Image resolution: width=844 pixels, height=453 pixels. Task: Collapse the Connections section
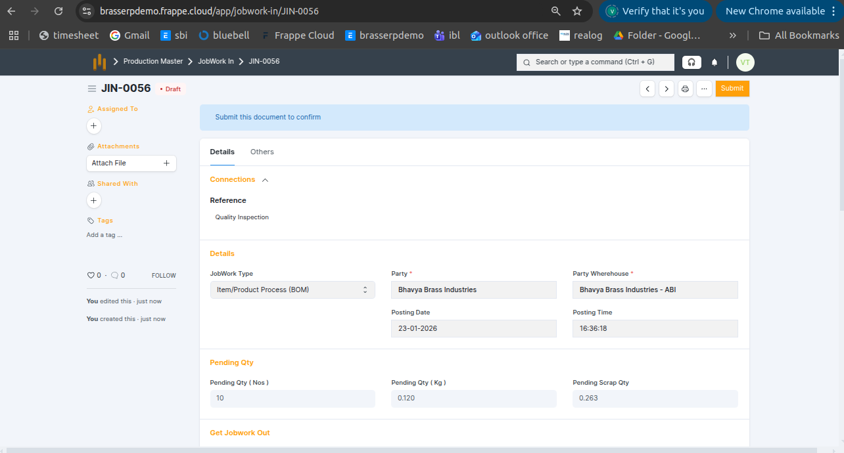pyautogui.click(x=265, y=180)
